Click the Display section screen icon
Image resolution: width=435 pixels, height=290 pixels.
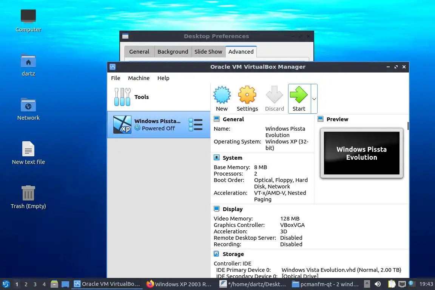coord(217,209)
